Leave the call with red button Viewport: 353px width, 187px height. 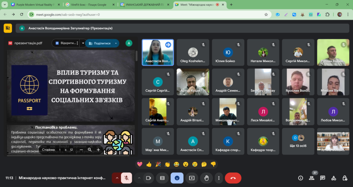click(x=233, y=178)
